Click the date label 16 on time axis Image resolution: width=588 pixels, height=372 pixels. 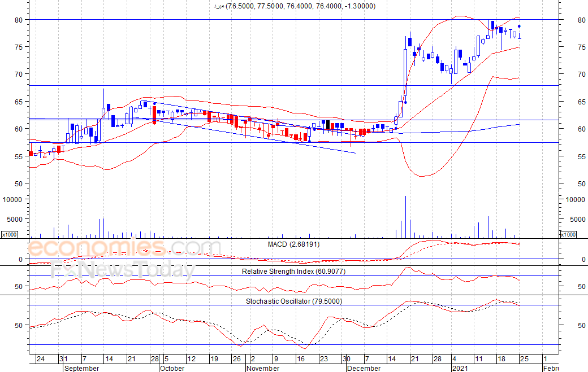click(x=300, y=359)
